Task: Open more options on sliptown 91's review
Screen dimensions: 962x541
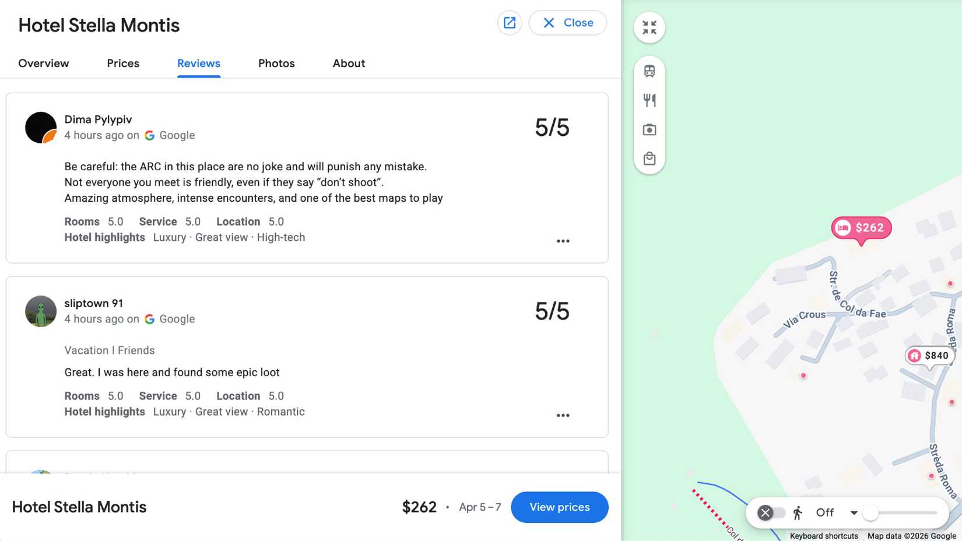Action: click(x=563, y=415)
